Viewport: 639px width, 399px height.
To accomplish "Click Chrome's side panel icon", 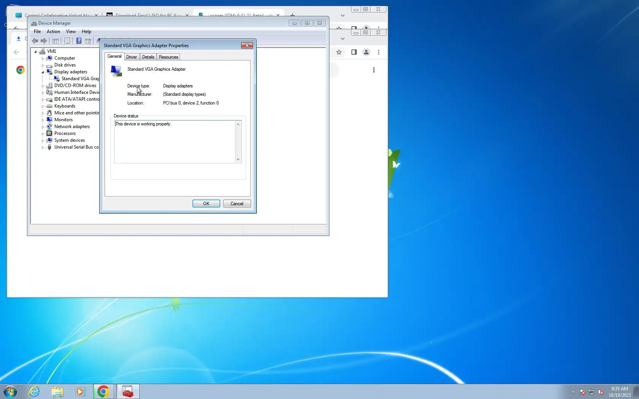I will [354, 52].
